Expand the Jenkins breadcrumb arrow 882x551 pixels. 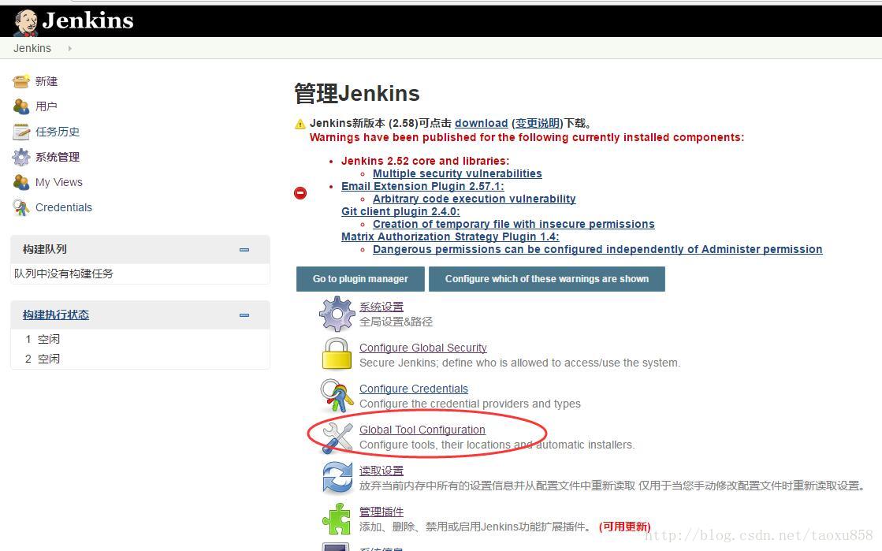[x=69, y=48]
